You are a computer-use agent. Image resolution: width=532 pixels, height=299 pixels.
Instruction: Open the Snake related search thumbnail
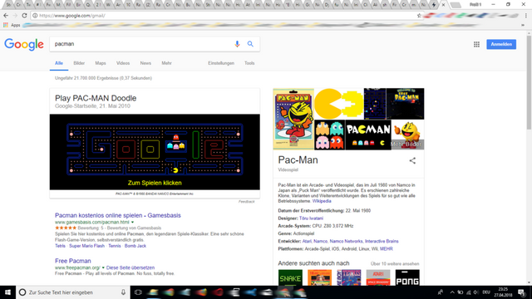290,277
